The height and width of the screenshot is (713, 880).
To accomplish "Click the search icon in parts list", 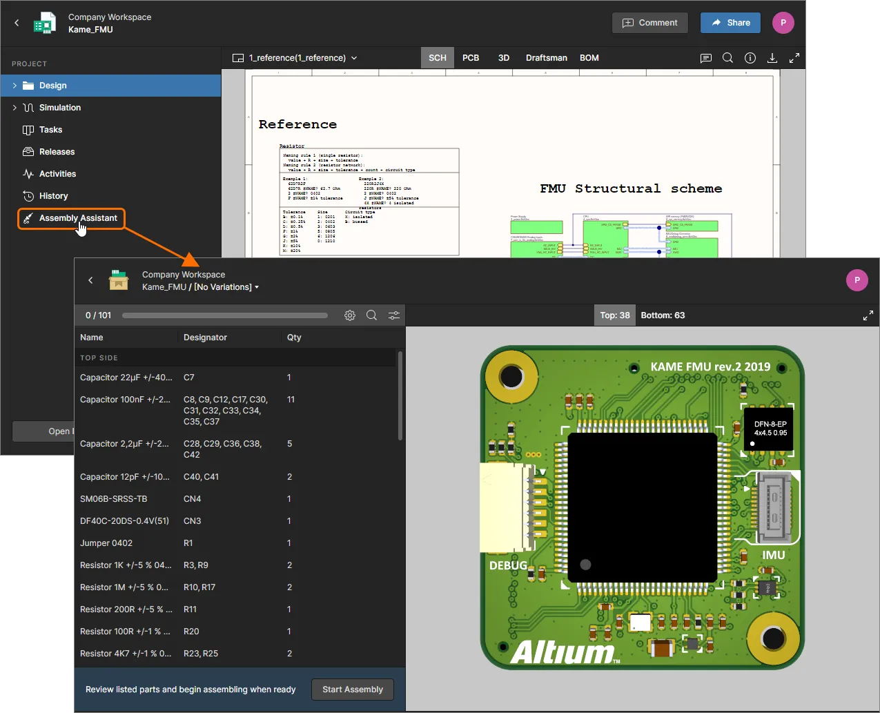I will [x=371, y=315].
